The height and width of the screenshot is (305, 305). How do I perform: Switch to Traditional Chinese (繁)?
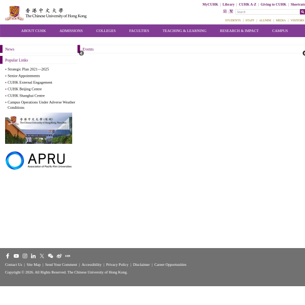(x=231, y=12)
